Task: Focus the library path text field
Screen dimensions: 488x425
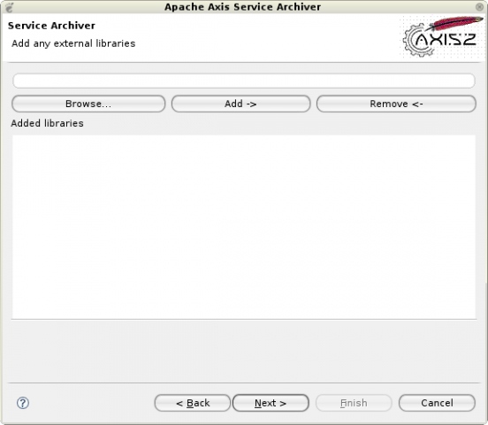Action: [x=244, y=81]
